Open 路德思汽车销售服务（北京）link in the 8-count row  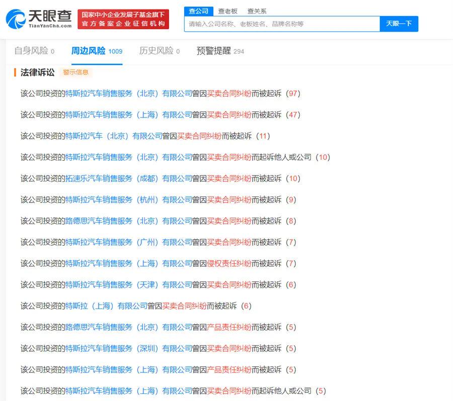pos(128,221)
